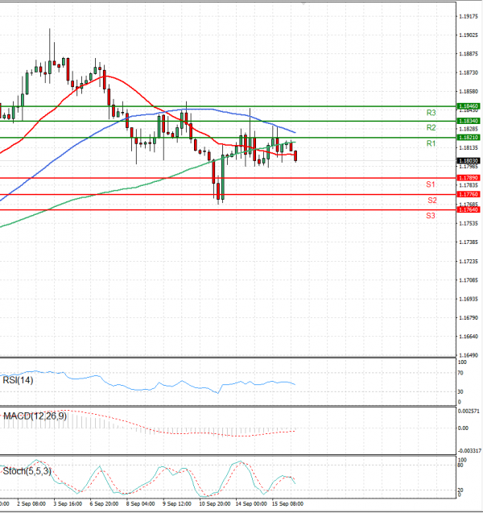The height and width of the screenshot is (513, 483).
Task: Click the S1 support label
Action: (x=431, y=184)
